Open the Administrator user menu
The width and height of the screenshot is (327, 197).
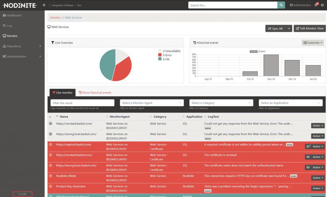tap(300, 5)
